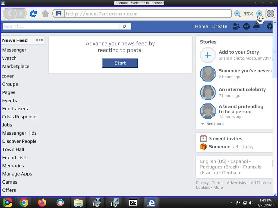The image size is (278, 208).
Task: Open Jobs link
Action: click(7, 125)
